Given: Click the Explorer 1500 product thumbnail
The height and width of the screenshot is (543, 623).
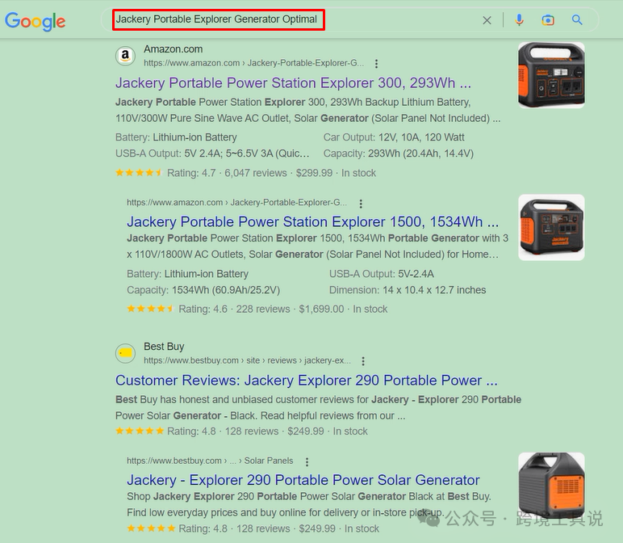Looking at the screenshot, I should (551, 228).
